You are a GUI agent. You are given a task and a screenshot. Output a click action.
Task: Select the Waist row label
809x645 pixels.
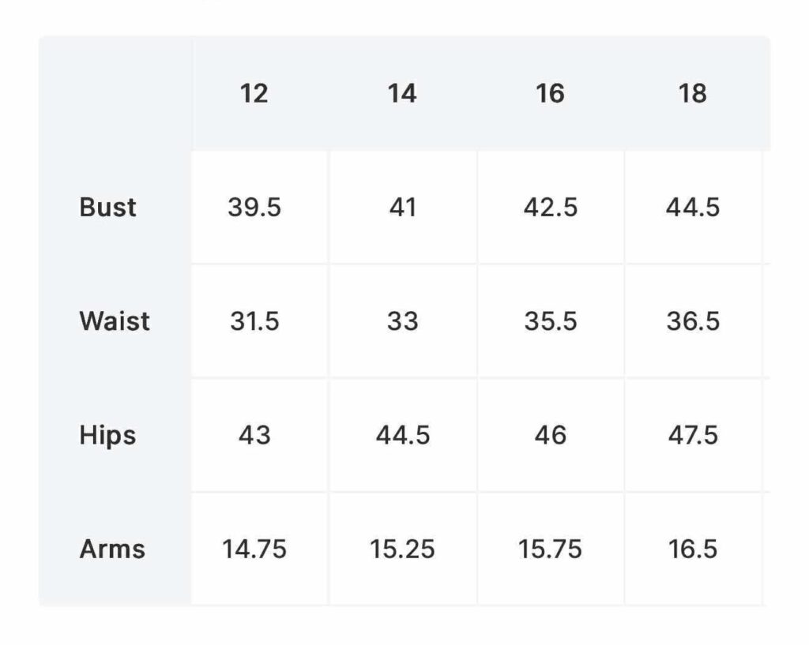pyautogui.click(x=115, y=321)
